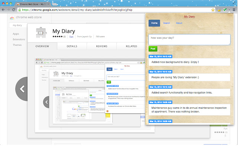
Task: Focus the 'how was your day?' text area
Action: click(x=189, y=40)
